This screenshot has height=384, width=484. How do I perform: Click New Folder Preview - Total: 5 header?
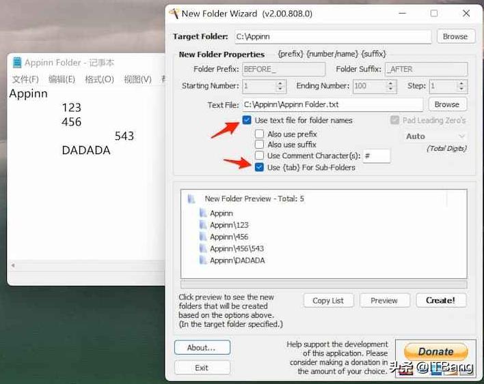(x=254, y=198)
